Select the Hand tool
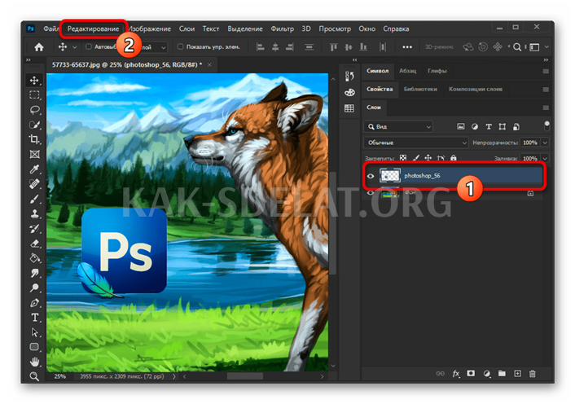575x404 pixels. (x=34, y=362)
